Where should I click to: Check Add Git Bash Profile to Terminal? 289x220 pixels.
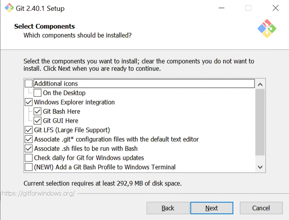[x=29, y=167]
